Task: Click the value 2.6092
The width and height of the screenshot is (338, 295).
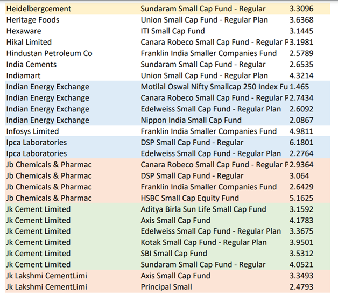Action: (301, 109)
